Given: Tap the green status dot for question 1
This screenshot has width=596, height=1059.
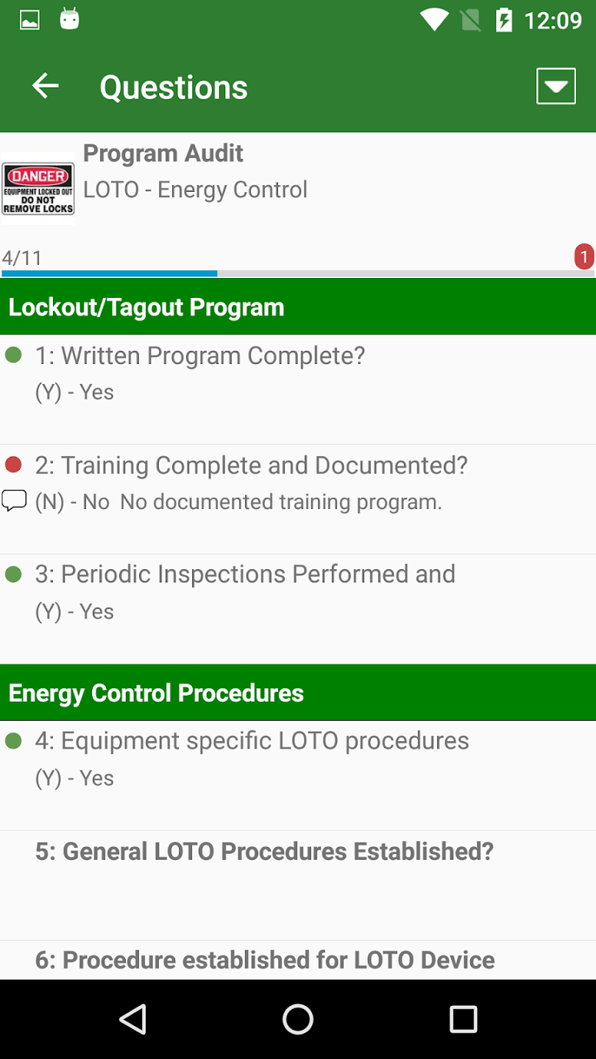Looking at the screenshot, I should [x=13, y=356].
